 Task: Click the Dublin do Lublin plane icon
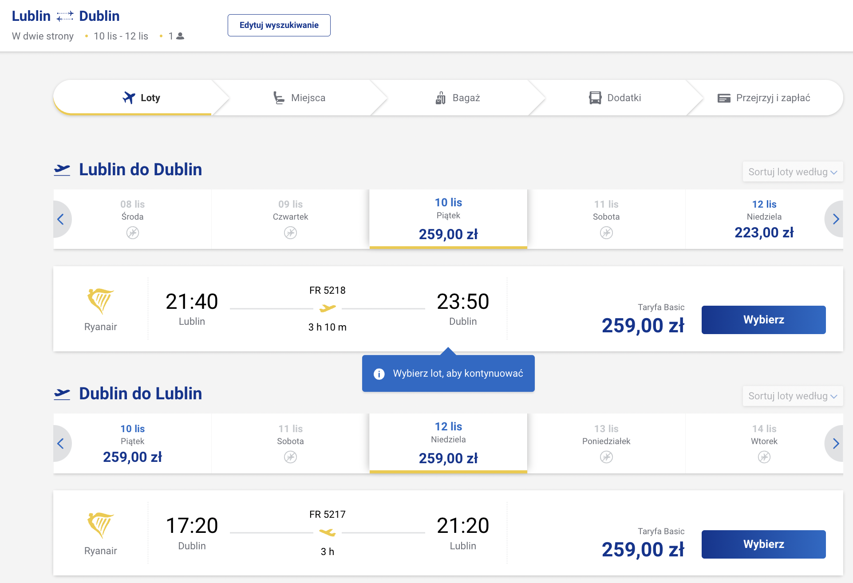62,394
